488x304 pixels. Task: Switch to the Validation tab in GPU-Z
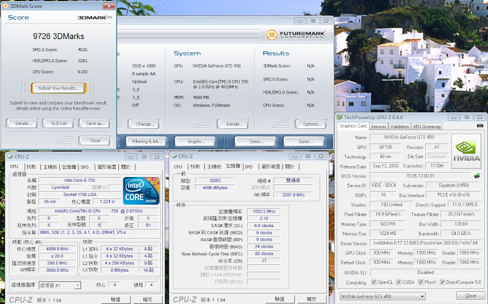(400, 126)
